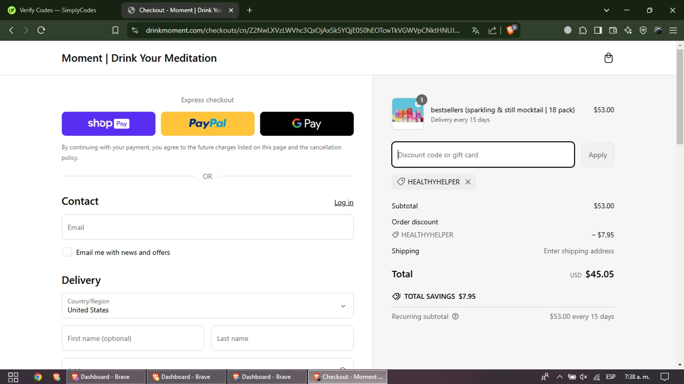
Task: View site information icon in address bar
Action: click(x=135, y=30)
